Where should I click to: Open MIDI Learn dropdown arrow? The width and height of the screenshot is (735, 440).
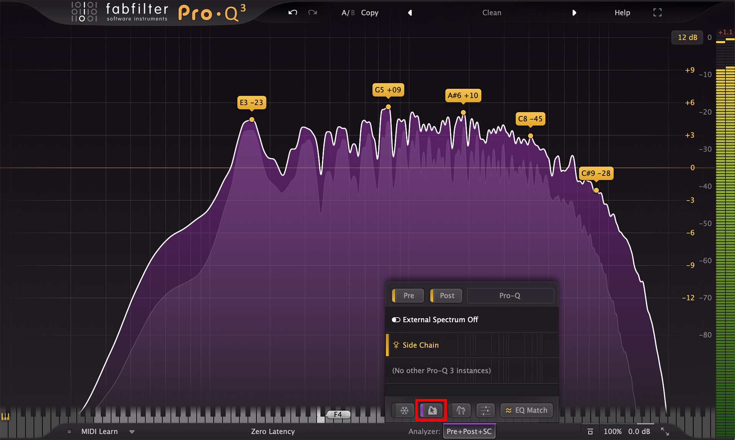pos(132,432)
